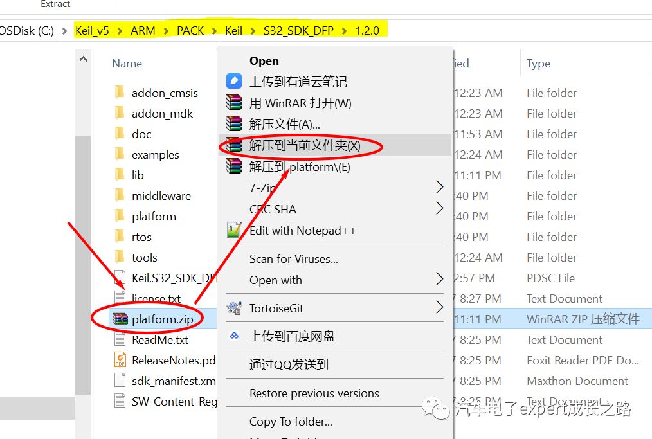The height and width of the screenshot is (439, 652).
Task: Click the Keil.S32_SDK_DFP file icon
Action: 120,277
